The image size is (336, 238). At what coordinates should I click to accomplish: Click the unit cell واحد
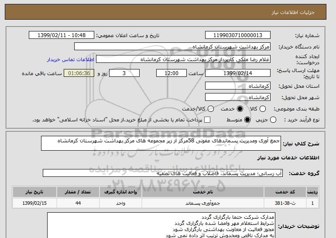coord(120,203)
